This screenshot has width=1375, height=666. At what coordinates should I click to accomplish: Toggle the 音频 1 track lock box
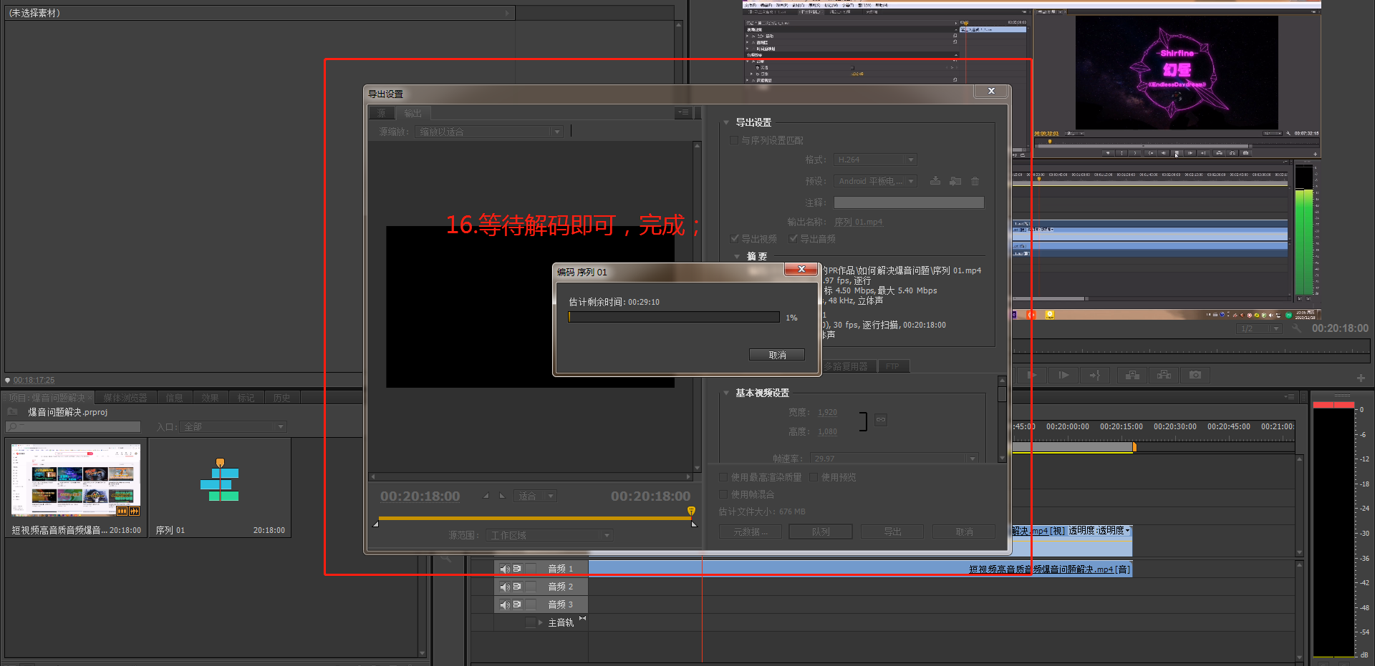click(531, 568)
